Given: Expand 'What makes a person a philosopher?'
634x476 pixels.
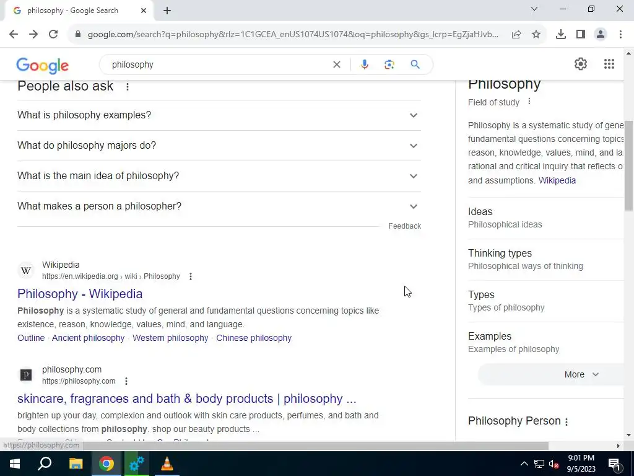Looking at the screenshot, I should (x=219, y=206).
